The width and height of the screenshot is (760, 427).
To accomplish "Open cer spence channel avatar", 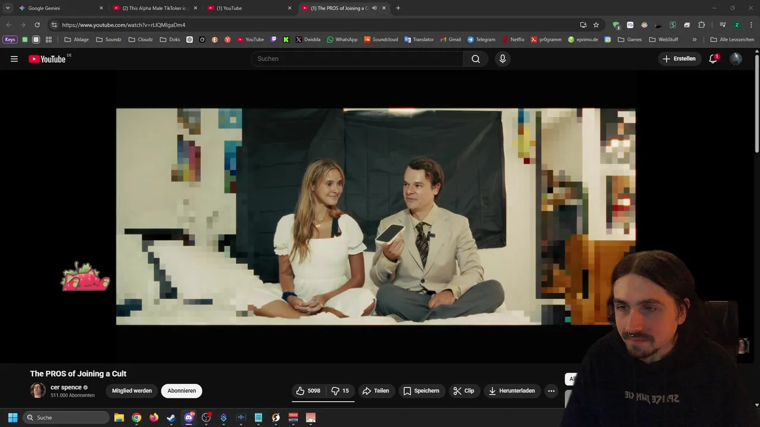I will (x=38, y=390).
